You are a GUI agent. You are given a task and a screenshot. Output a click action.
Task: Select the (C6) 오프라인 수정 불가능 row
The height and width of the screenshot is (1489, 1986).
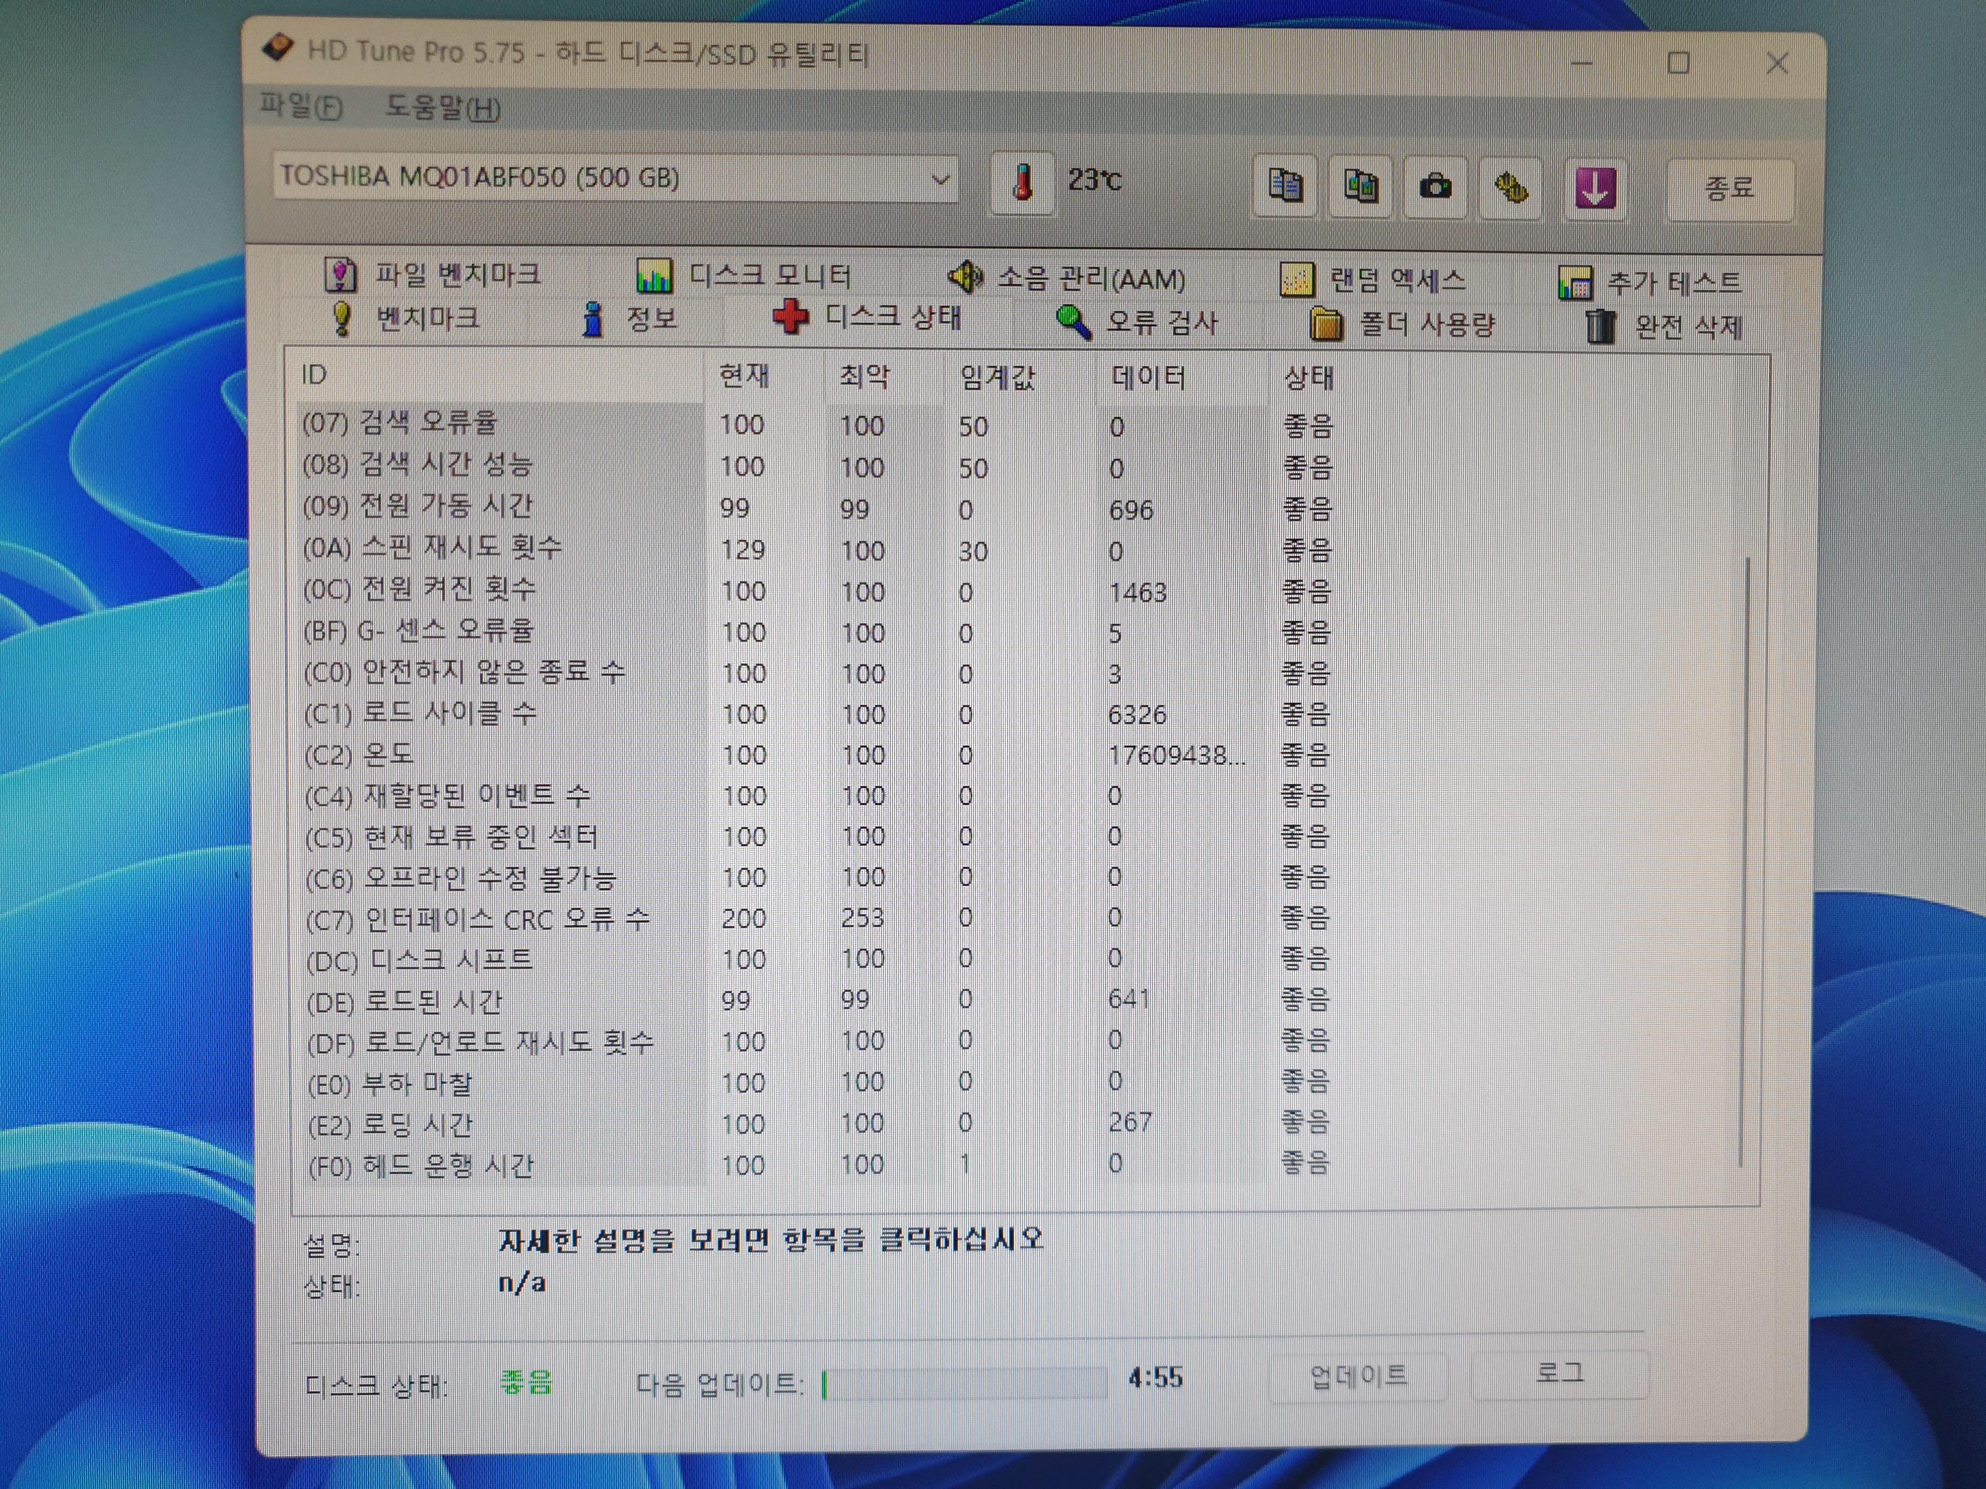[x=817, y=877]
